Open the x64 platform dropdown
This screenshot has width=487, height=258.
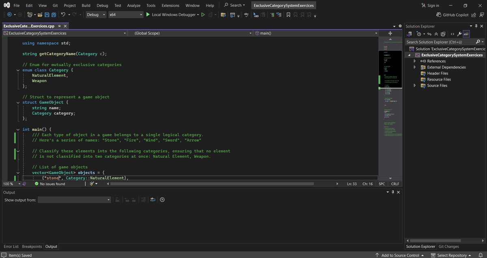coord(126,15)
